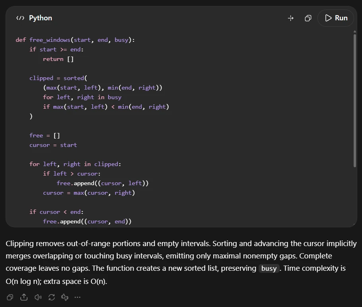Click the 'Python' language label
This screenshot has width=362, height=307.
[x=41, y=18]
